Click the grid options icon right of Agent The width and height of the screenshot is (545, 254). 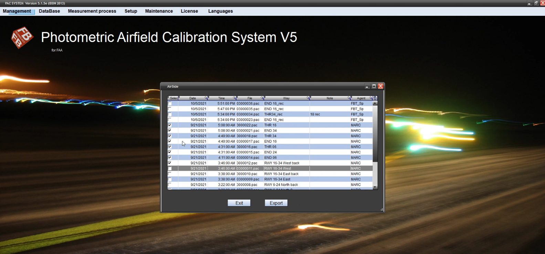click(x=375, y=98)
